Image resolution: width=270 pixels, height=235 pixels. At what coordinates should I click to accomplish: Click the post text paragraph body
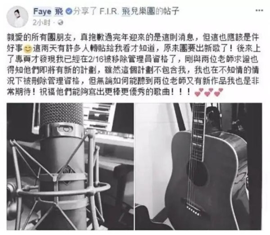click(133, 65)
